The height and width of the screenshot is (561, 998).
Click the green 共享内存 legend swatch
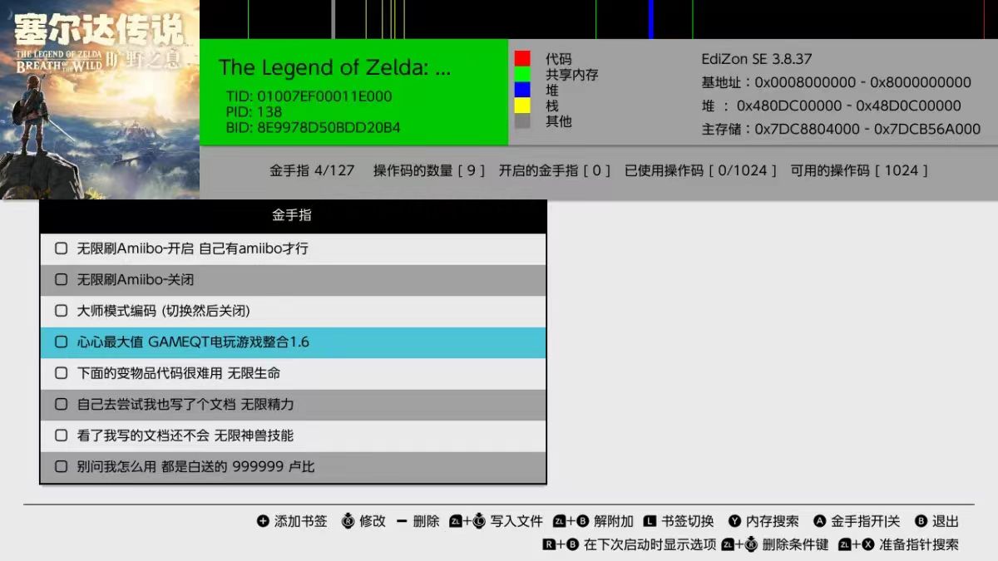point(522,75)
